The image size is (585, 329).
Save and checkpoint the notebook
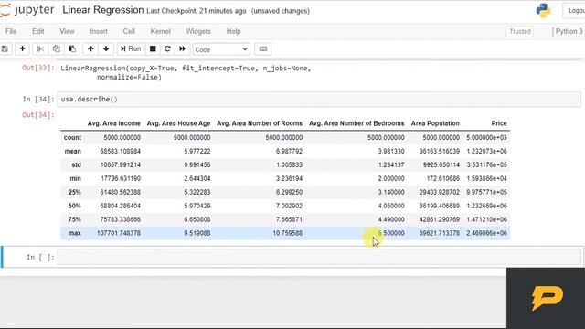(x=5, y=48)
